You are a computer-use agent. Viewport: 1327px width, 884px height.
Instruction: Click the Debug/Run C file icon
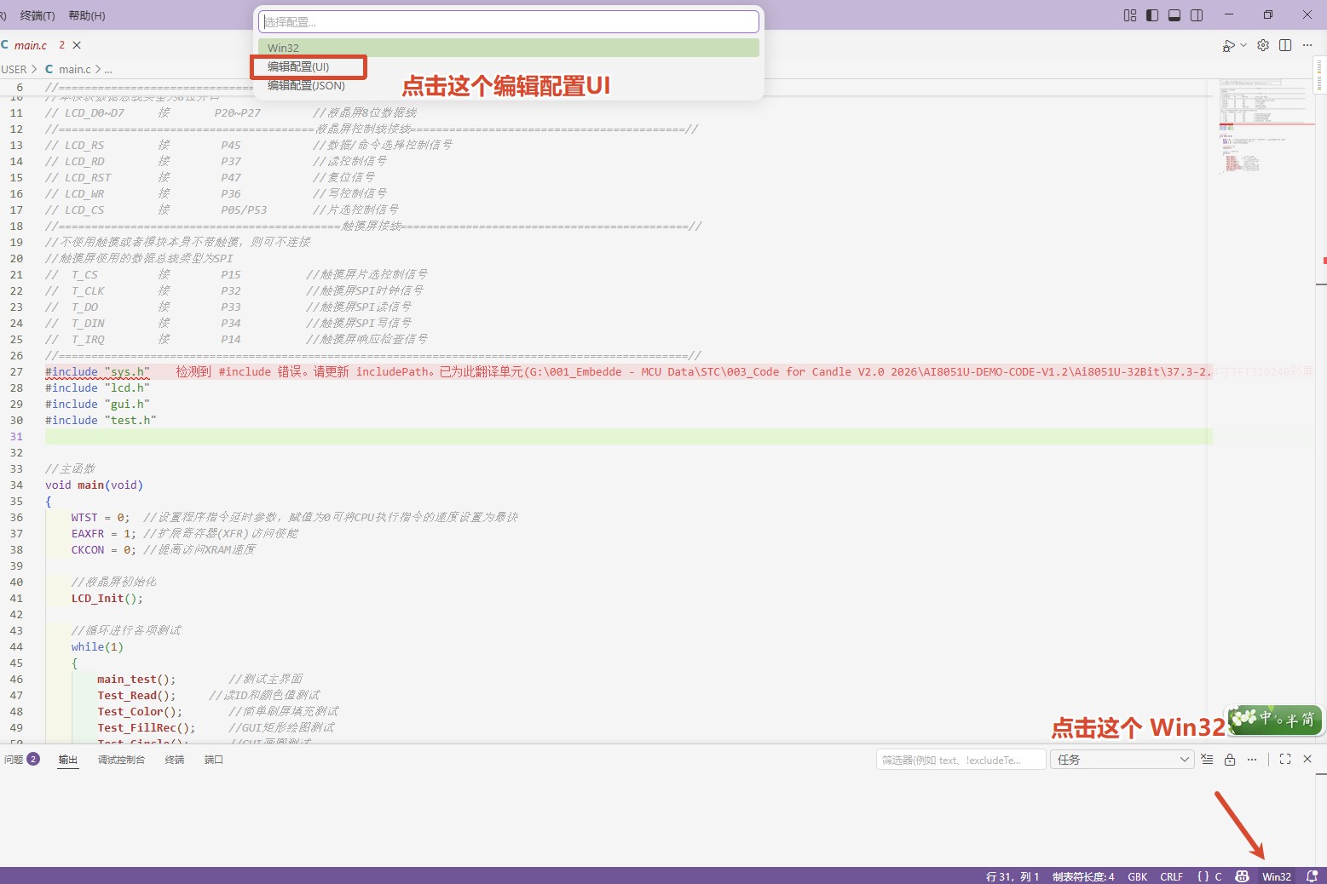[x=1228, y=45]
